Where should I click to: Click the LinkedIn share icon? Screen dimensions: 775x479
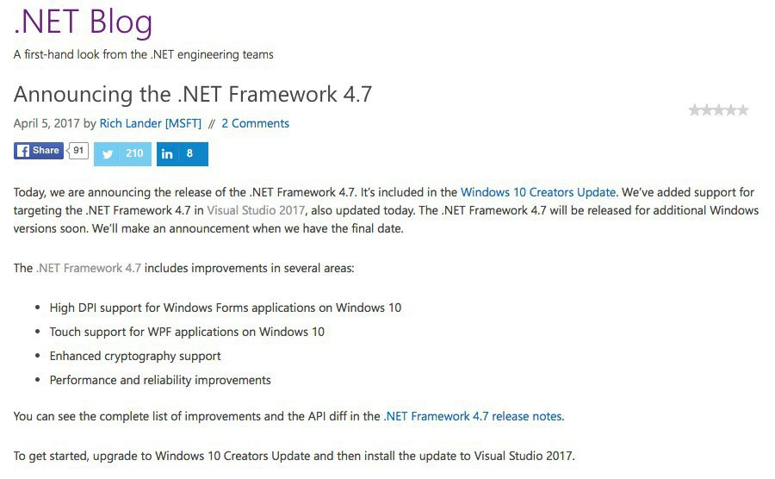point(167,154)
